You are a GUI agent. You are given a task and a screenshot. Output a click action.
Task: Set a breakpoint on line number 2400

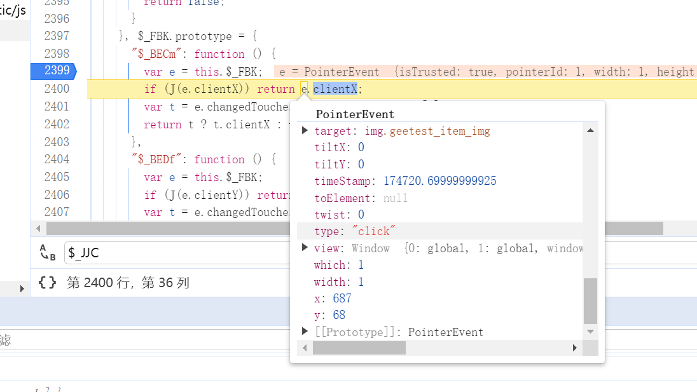[57, 89]
